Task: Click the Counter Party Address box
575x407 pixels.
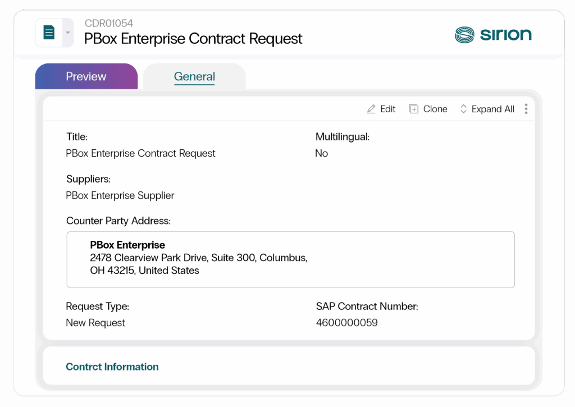Action: click(x=290, y=259)
